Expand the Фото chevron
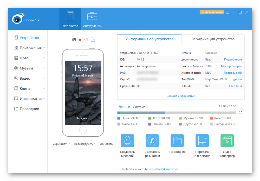Image resolution: width=260 pixels, height=181 pixels. pos(44,58)
